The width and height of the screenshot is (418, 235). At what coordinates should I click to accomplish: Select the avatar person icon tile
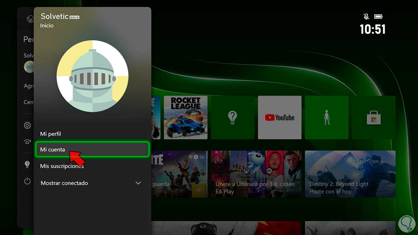tap(326, 117)
